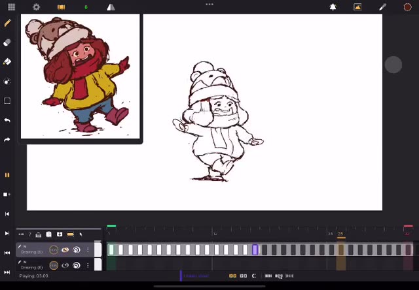Click the page icon in layer toolbar
The height and width of the screenshot is (290, 419).
[x=48, y=234]
